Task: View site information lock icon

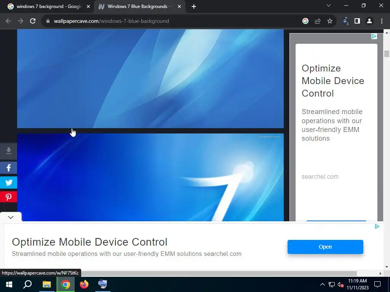Action: tap(48, 21)
